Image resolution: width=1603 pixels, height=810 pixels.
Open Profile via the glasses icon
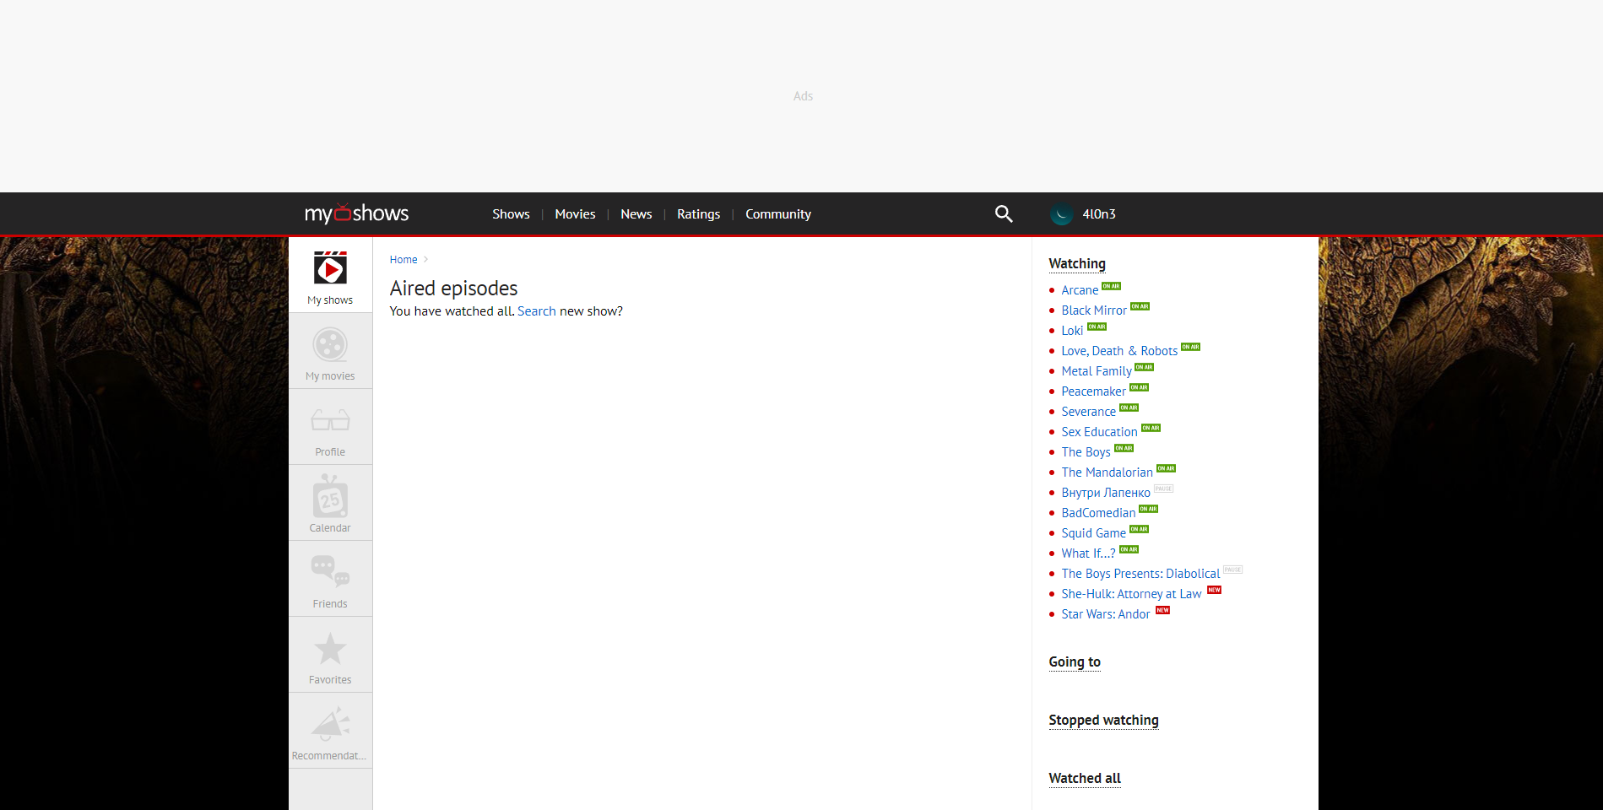click(330, 421)
